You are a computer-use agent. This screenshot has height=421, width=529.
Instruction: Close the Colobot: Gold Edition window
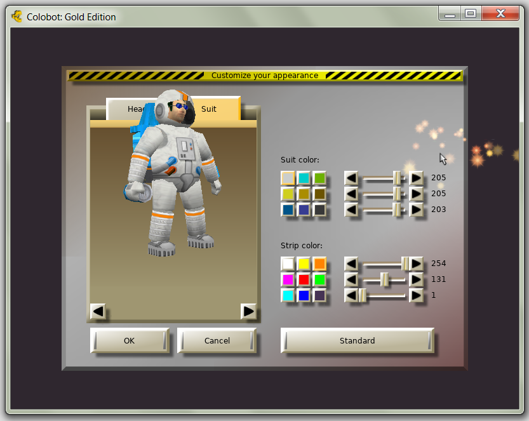click(500, 14)
